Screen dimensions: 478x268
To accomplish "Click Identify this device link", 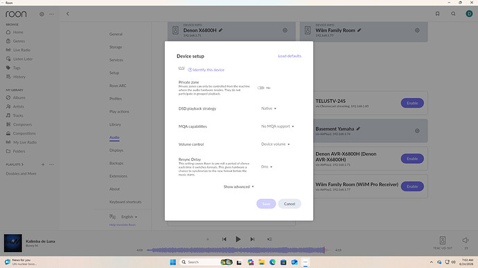I will coord(206,70).
